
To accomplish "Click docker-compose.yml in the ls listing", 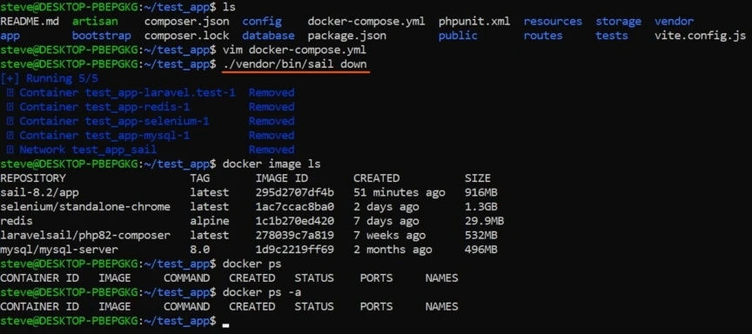I will pyautogui.click(x=366, y=22).
